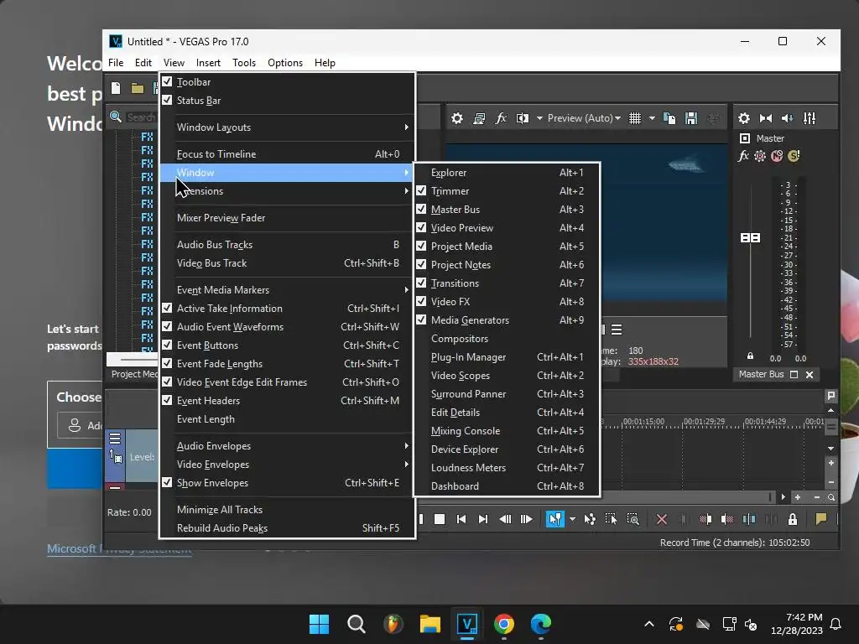859x644 pixels.
Task: Click the timeline ruler at 00:01:15:00
Action: point(643,423)
